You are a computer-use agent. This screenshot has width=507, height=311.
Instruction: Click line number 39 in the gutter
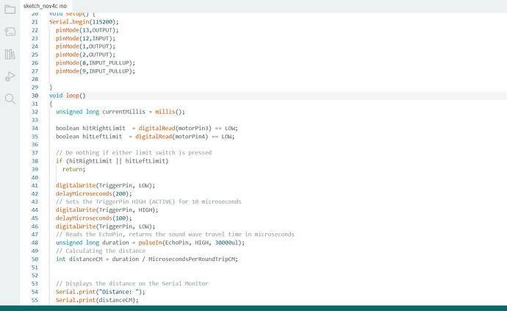tap(35, 169)
